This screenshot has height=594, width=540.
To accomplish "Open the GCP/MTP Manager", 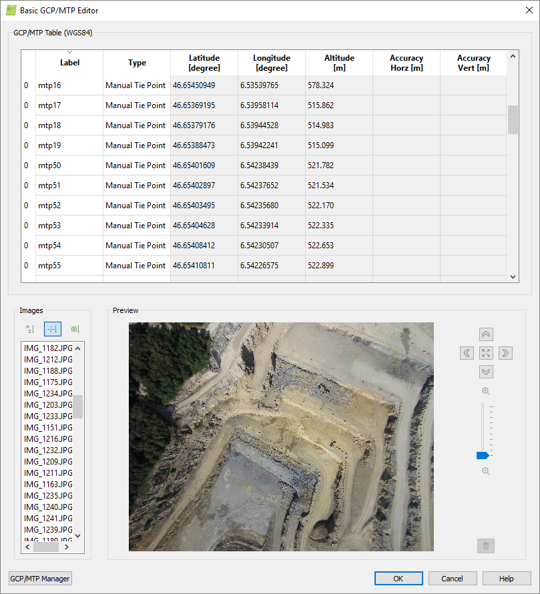I will click(40, 579).
